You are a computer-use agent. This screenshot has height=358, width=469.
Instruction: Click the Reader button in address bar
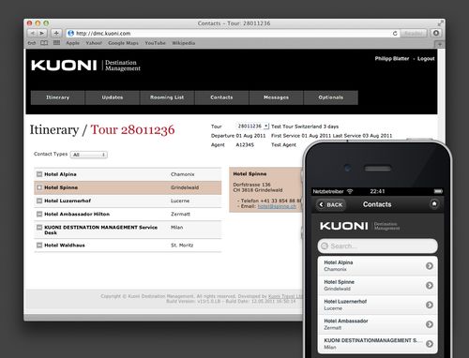click(414, 33)
